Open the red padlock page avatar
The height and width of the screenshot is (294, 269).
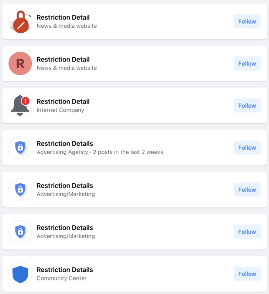pos(20,22)
